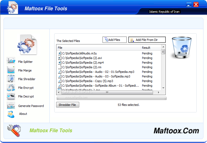
Task: Switch to File Marge in the sidebar
Action: 25,70
